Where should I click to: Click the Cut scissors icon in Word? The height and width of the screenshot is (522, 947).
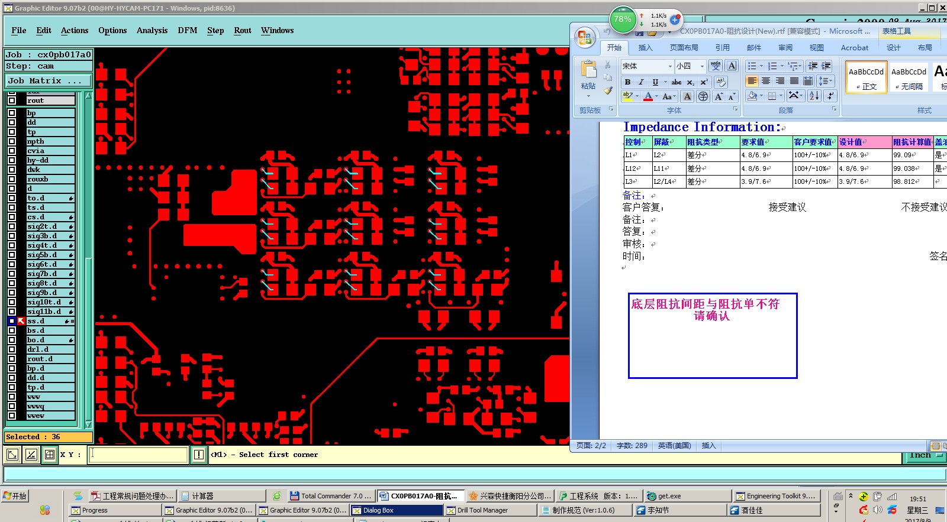click(x=607, y=65)
